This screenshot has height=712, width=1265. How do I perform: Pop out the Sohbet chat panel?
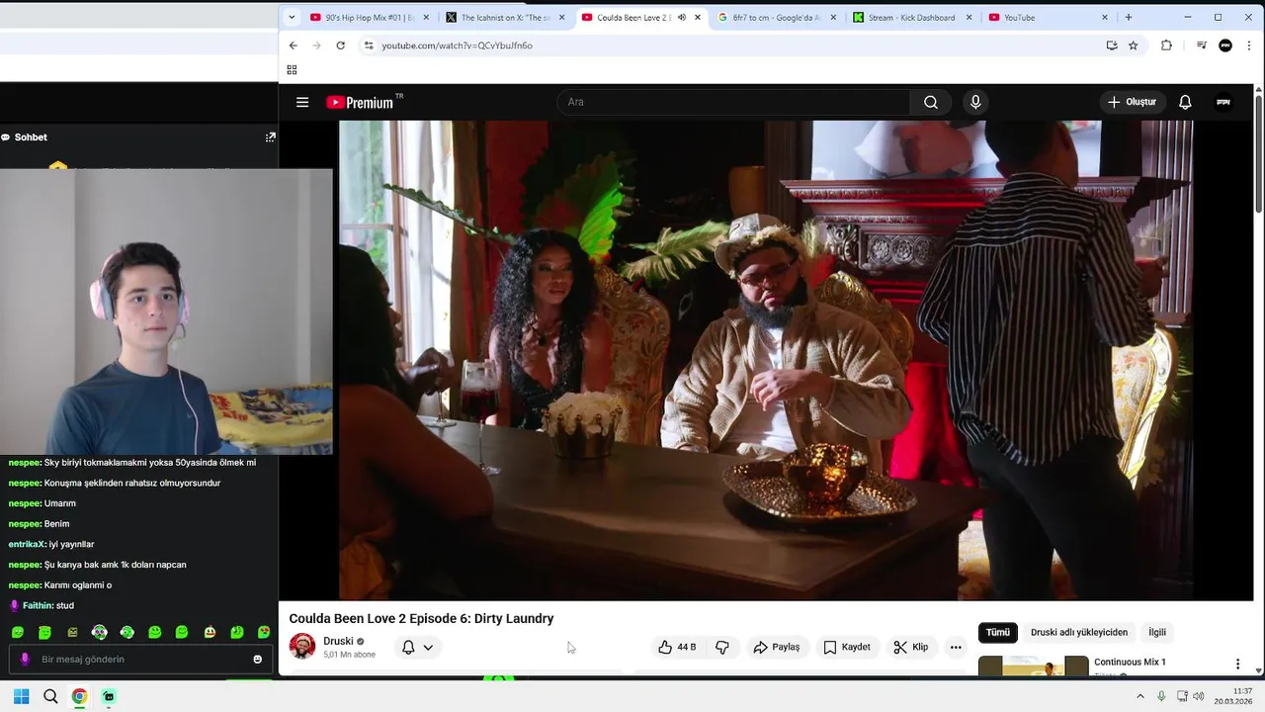270,137
